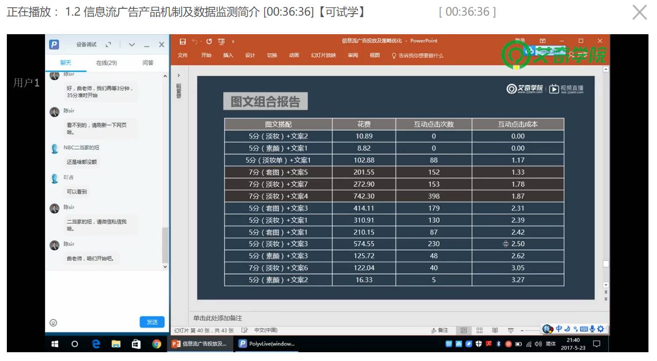
Task: Save the presentation with the floppy disk icon
Action: pyautogui.click(x=182, y=42)
